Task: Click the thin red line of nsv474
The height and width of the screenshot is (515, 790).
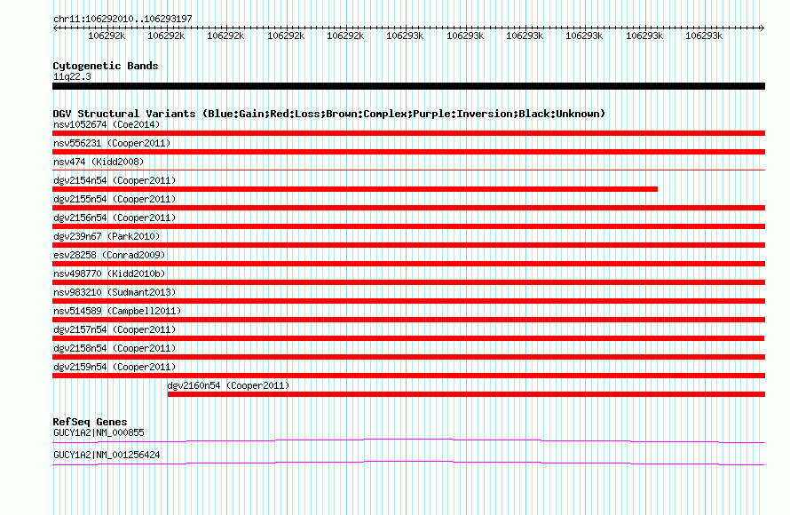Action: (408, 170)
